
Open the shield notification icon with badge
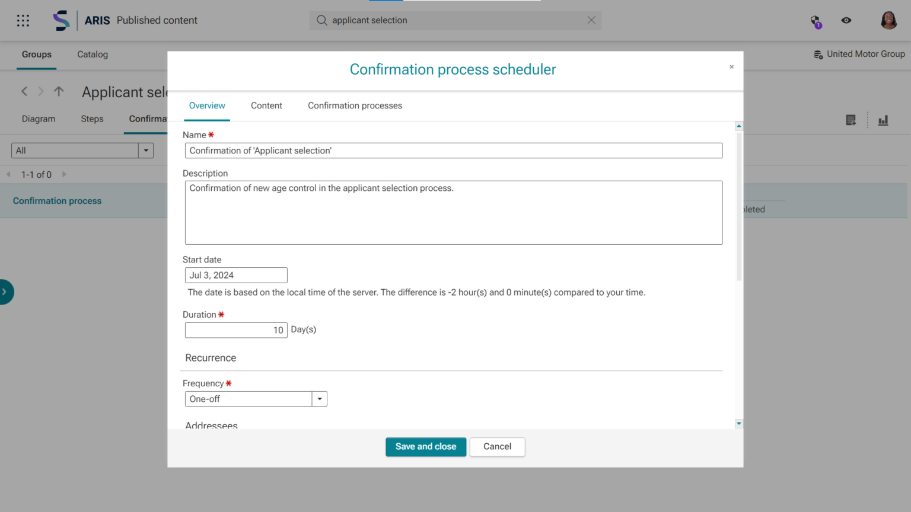coord(816,20)
